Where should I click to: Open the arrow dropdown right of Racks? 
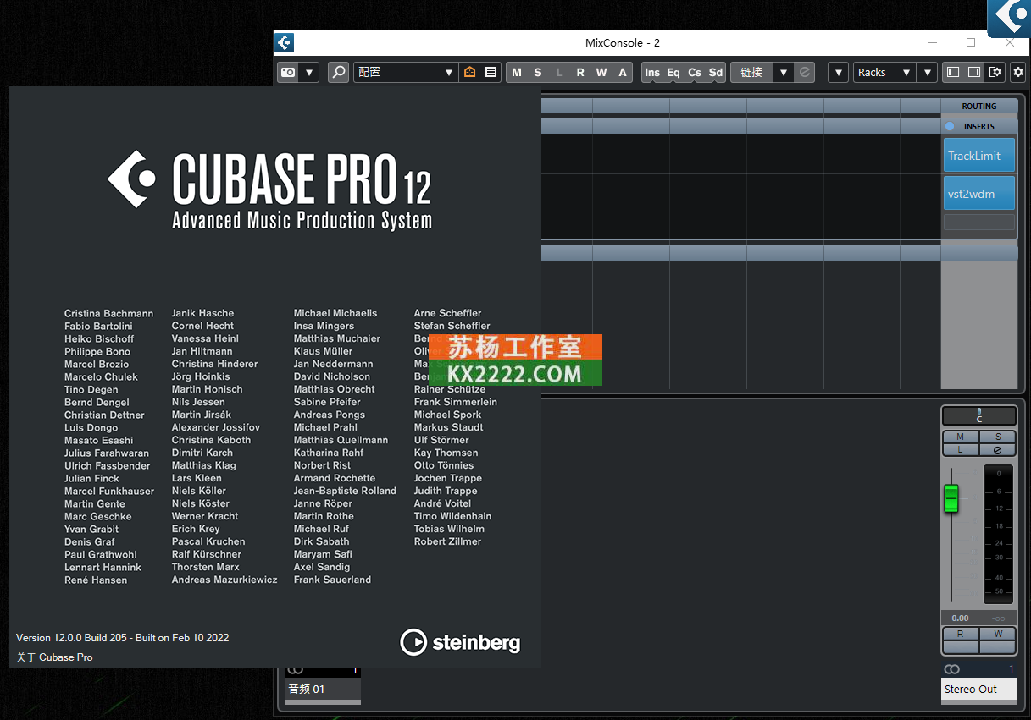click(928, 73)
